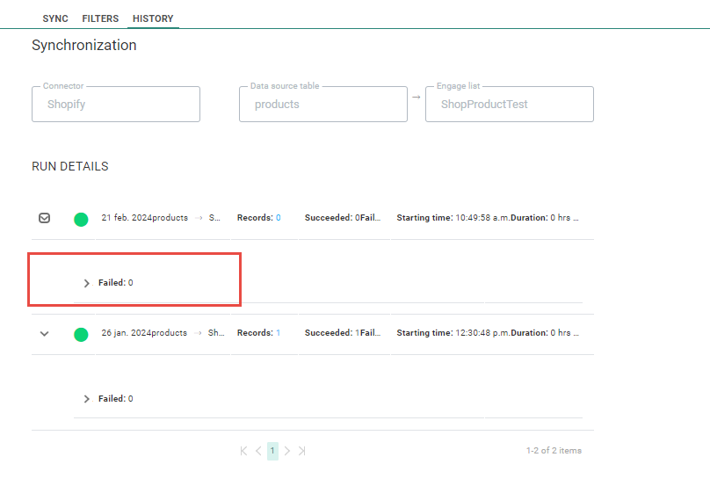Select page 1 in pagination
The width and height of the screenshot is (710, 486).
(x=272, y=451)
